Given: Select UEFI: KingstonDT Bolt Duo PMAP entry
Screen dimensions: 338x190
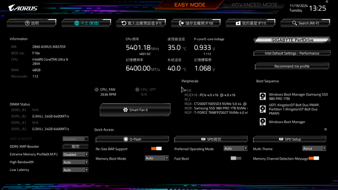Looking at the screenshot, I should (x=294, y=109).
